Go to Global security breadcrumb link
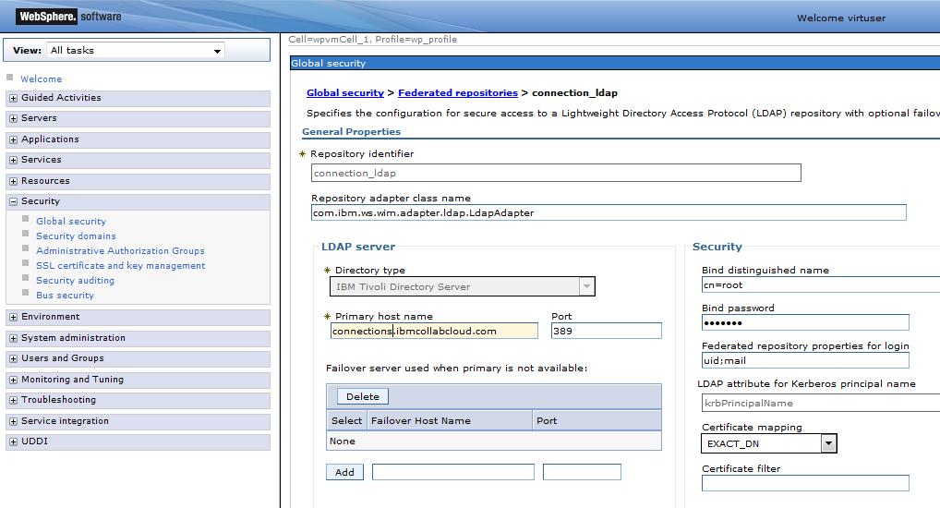This screenshot has width=940, height=508. [344, 93]
